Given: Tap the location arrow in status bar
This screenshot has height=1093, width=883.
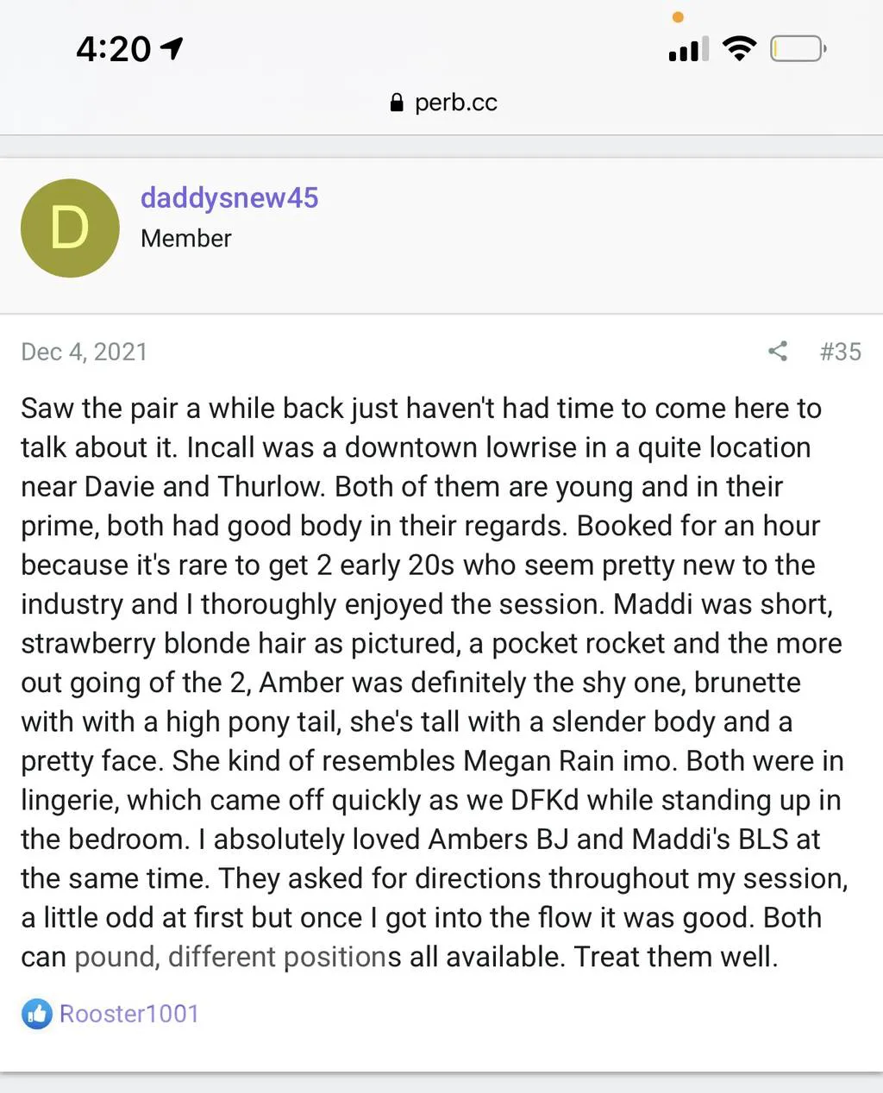Looking at the screenshot, I should point(172,48).
